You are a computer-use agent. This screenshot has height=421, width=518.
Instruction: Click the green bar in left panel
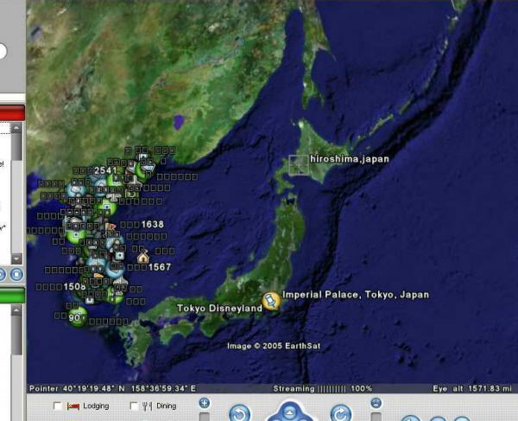pyautogui.click(x=11, y=297)
